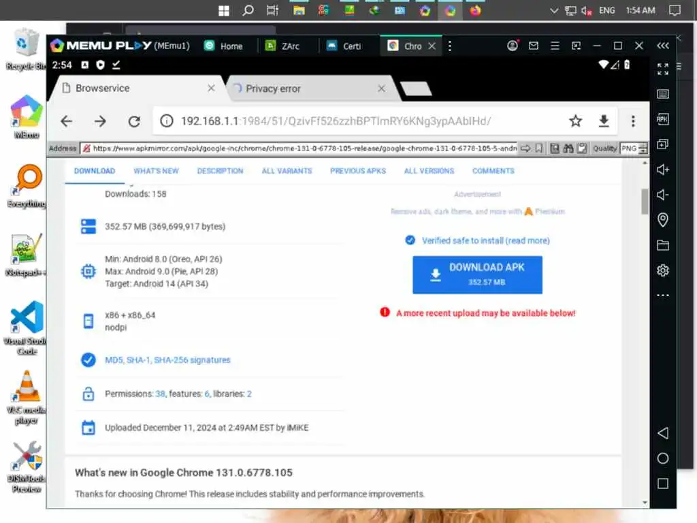Click the site info circle icon
The image size is (697, 523).
click(167, 121)
